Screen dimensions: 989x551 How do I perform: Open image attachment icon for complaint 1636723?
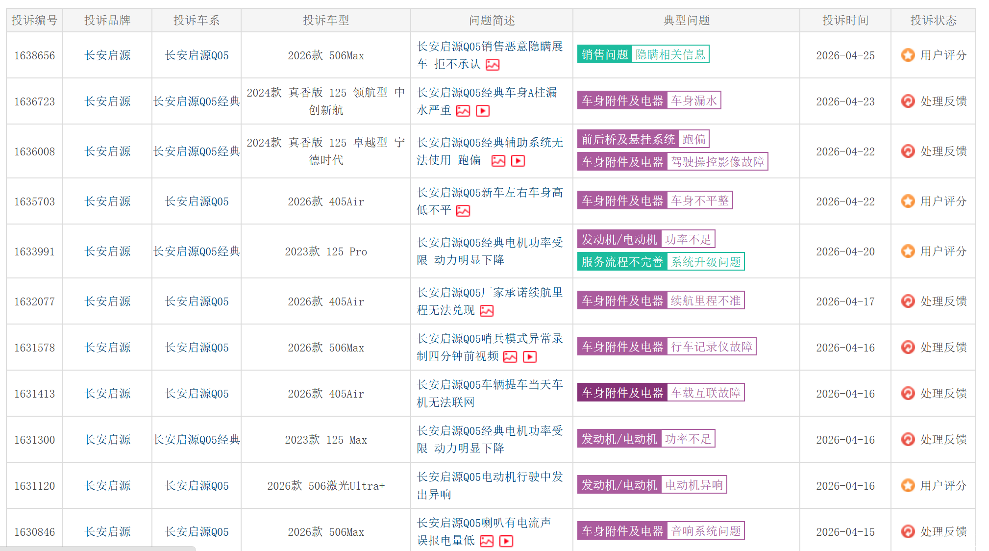point(463,111)
